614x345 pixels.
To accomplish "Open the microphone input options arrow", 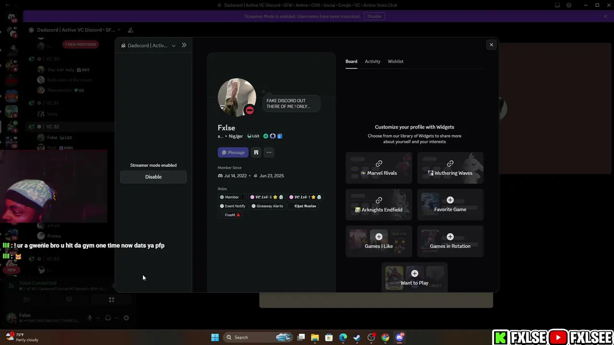I will (98, 318).
